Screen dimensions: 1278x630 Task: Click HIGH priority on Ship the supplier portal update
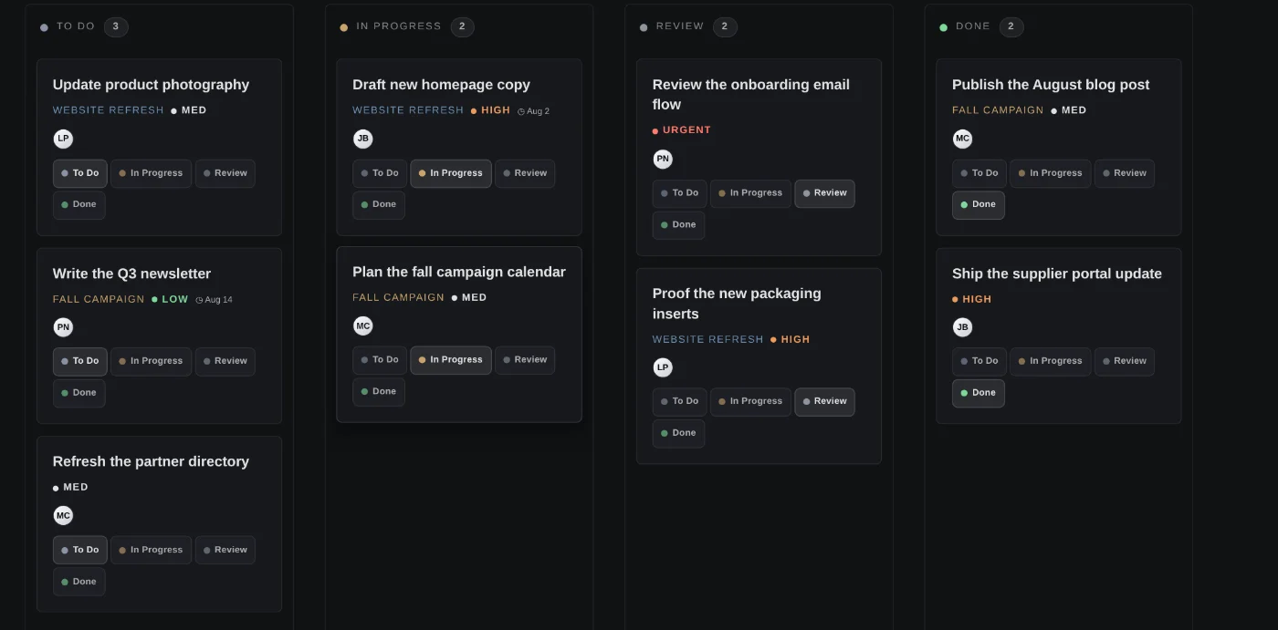click(971, 299)
